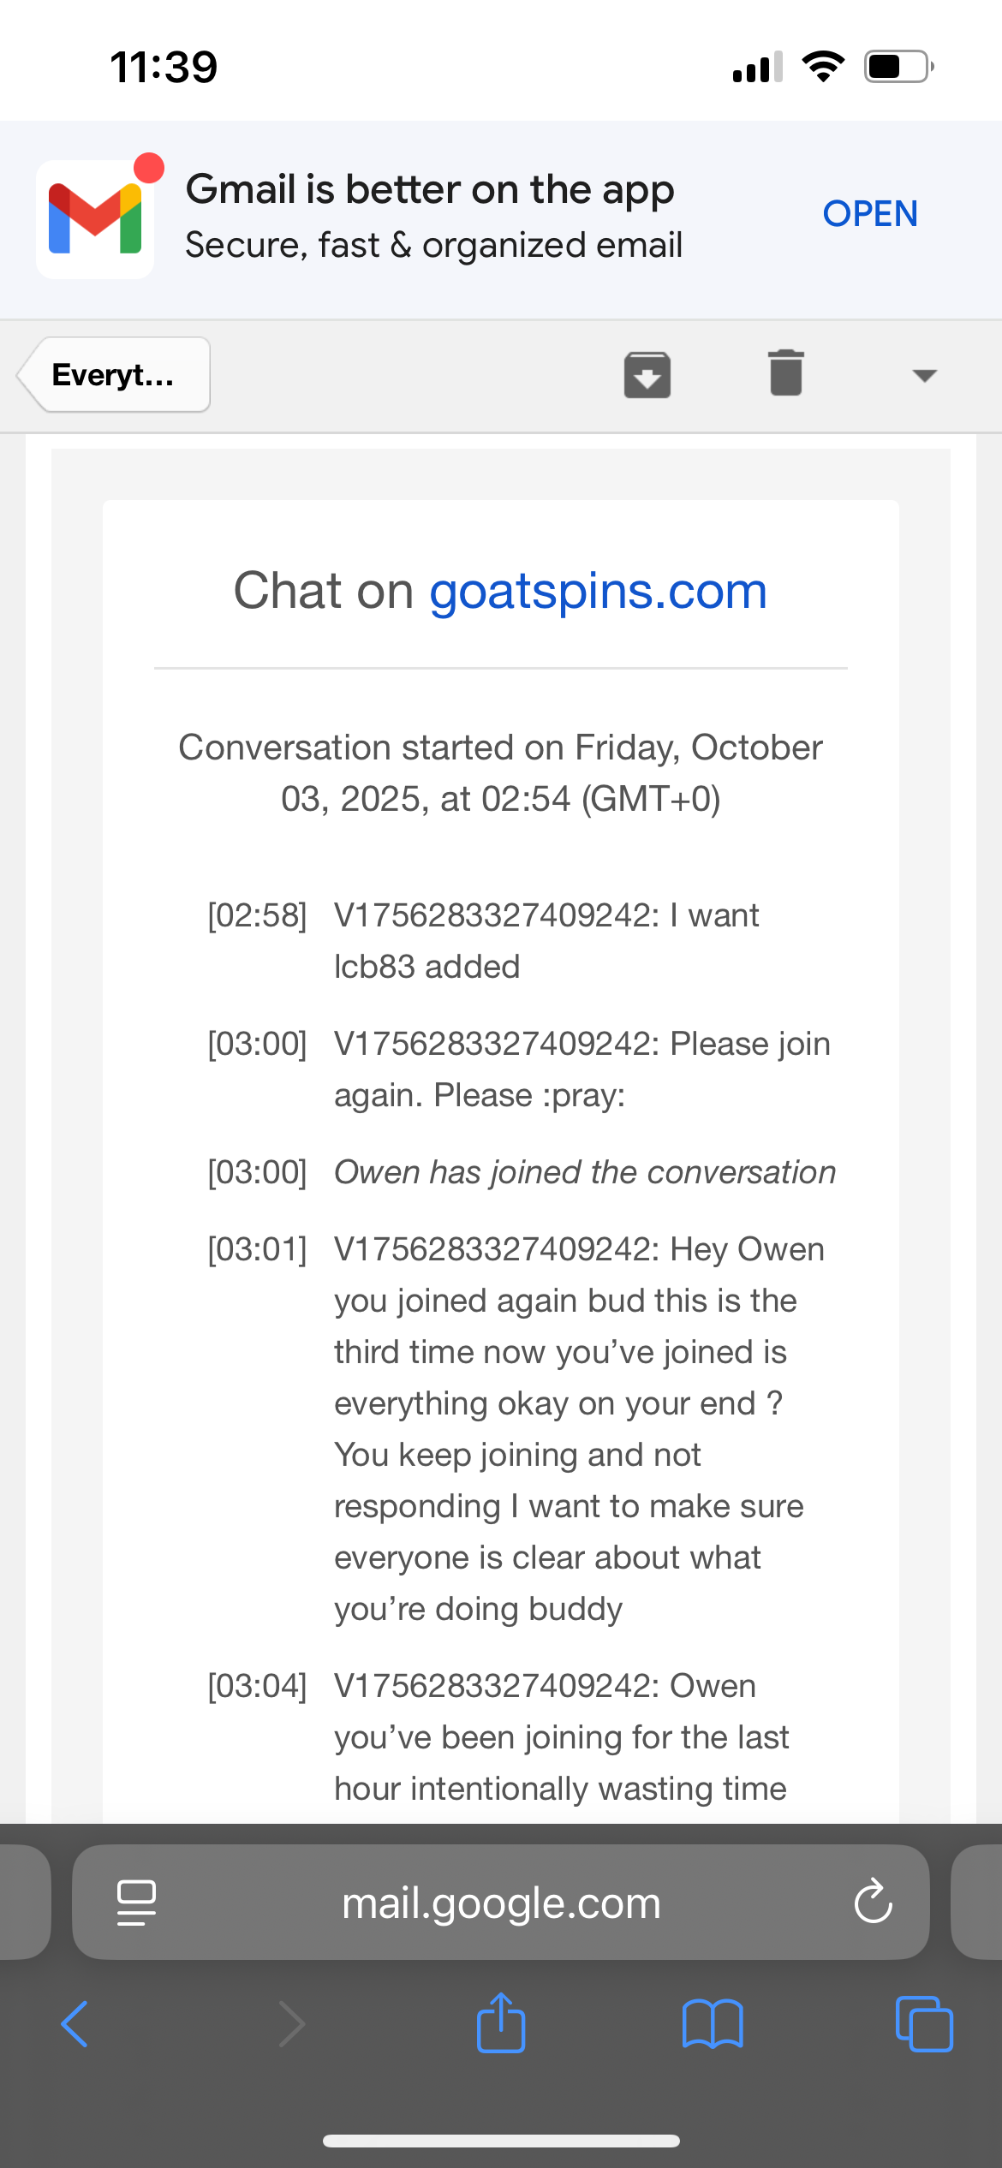This screenshot has width=1002, height=2168.
Task: Follow the goatspins.com link
Action: [598, 591]
